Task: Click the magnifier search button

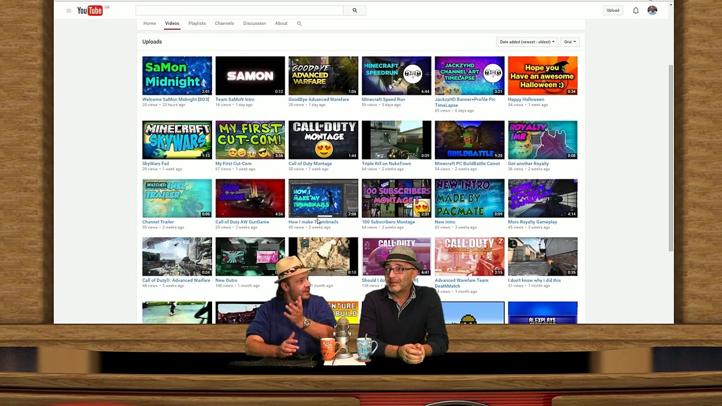Action: (355, 10)
